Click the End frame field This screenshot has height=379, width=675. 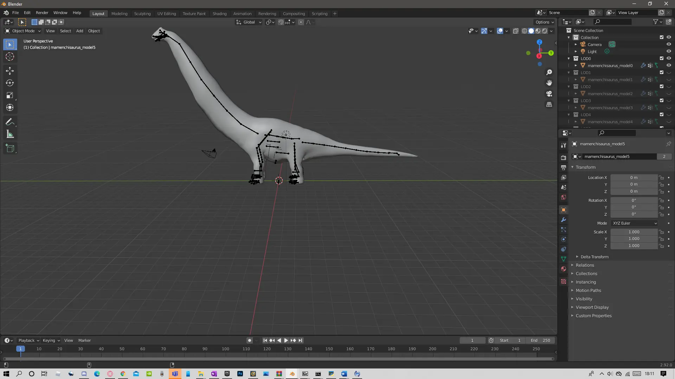click(541, 340)
